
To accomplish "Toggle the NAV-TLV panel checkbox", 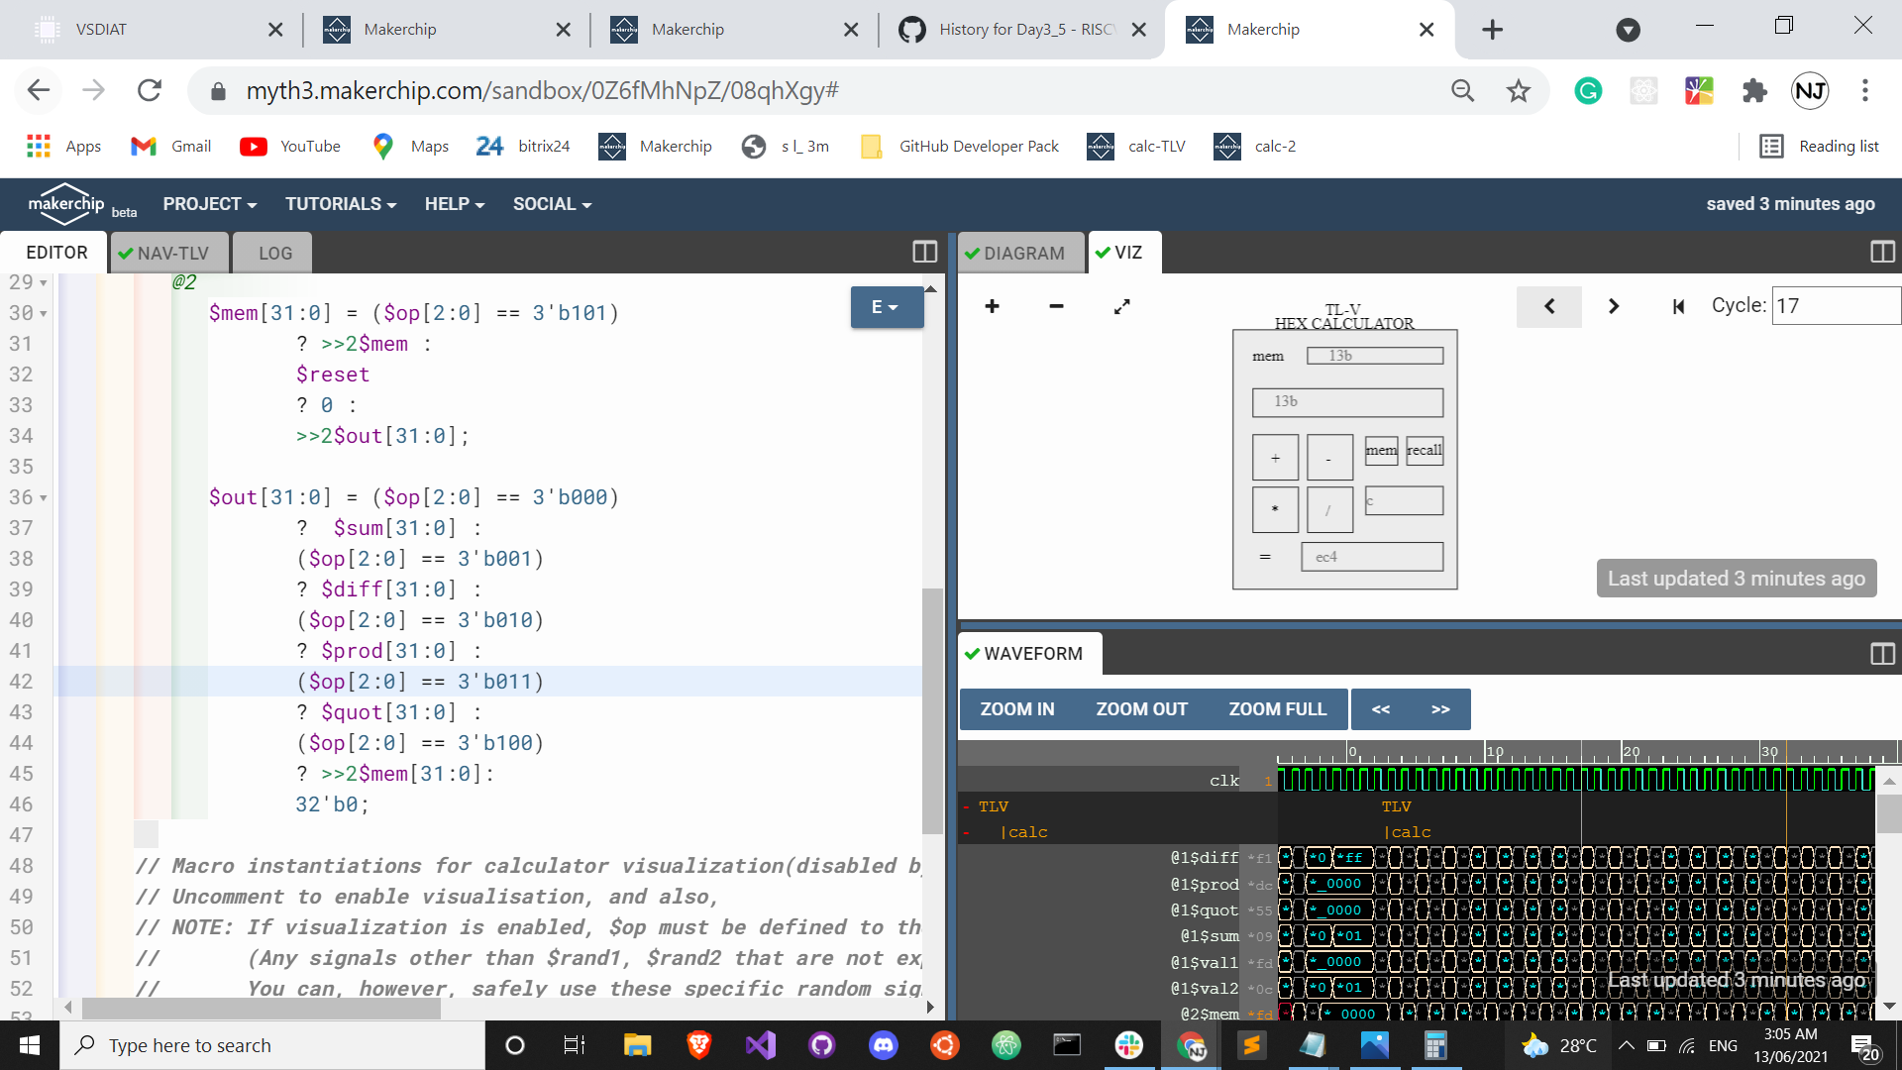I will click(x=128, y=253).
